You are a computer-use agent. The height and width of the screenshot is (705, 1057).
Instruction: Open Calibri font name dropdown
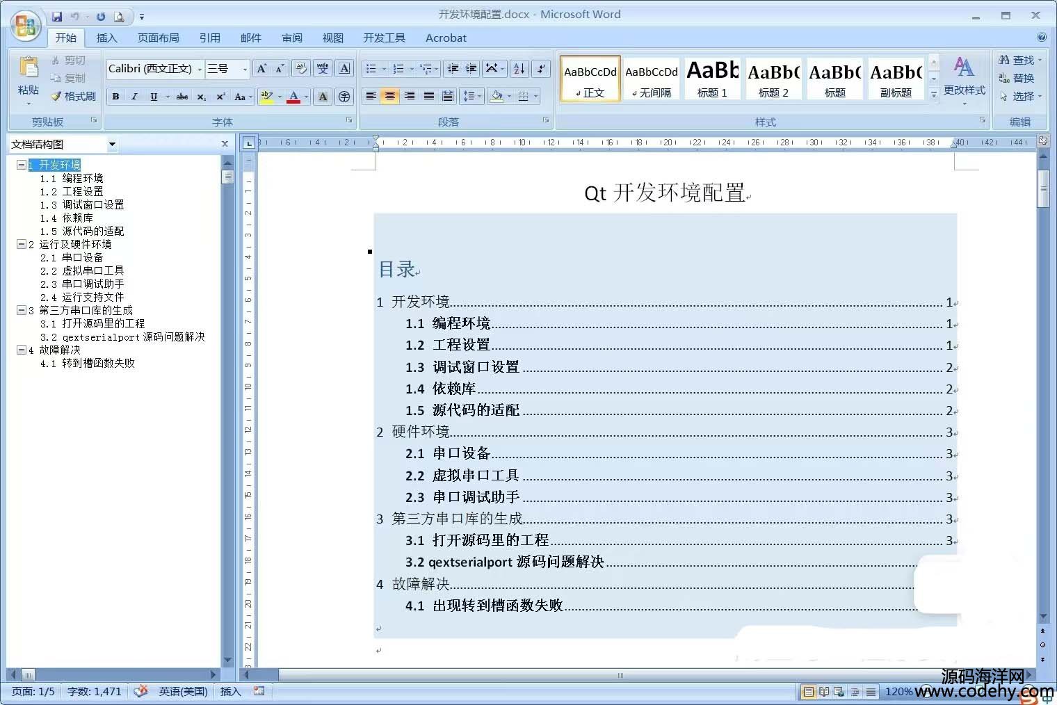(x=200, y=69)
